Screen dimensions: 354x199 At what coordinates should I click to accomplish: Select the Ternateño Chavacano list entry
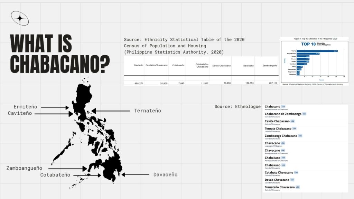coord(280,187)
